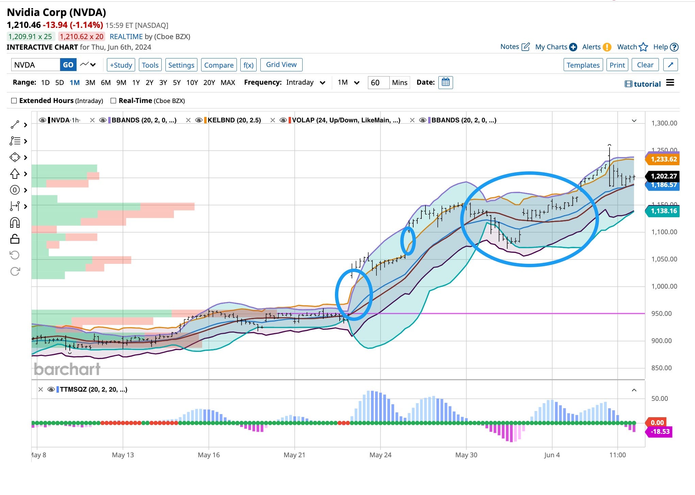Viewport: 695px width, 495px height.
Task: Click the expand chart popout arrow button
Action: click(670, 65)
